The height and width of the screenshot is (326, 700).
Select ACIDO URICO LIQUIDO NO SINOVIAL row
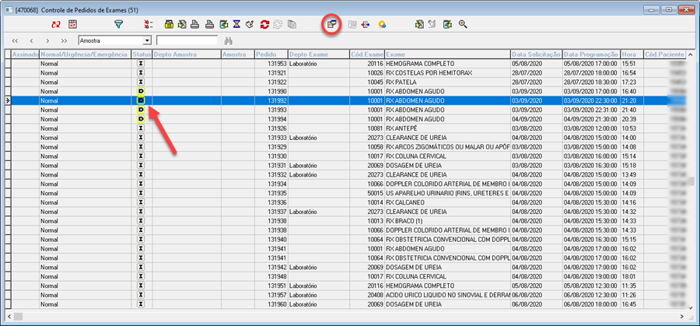click(x=447, y=295)
